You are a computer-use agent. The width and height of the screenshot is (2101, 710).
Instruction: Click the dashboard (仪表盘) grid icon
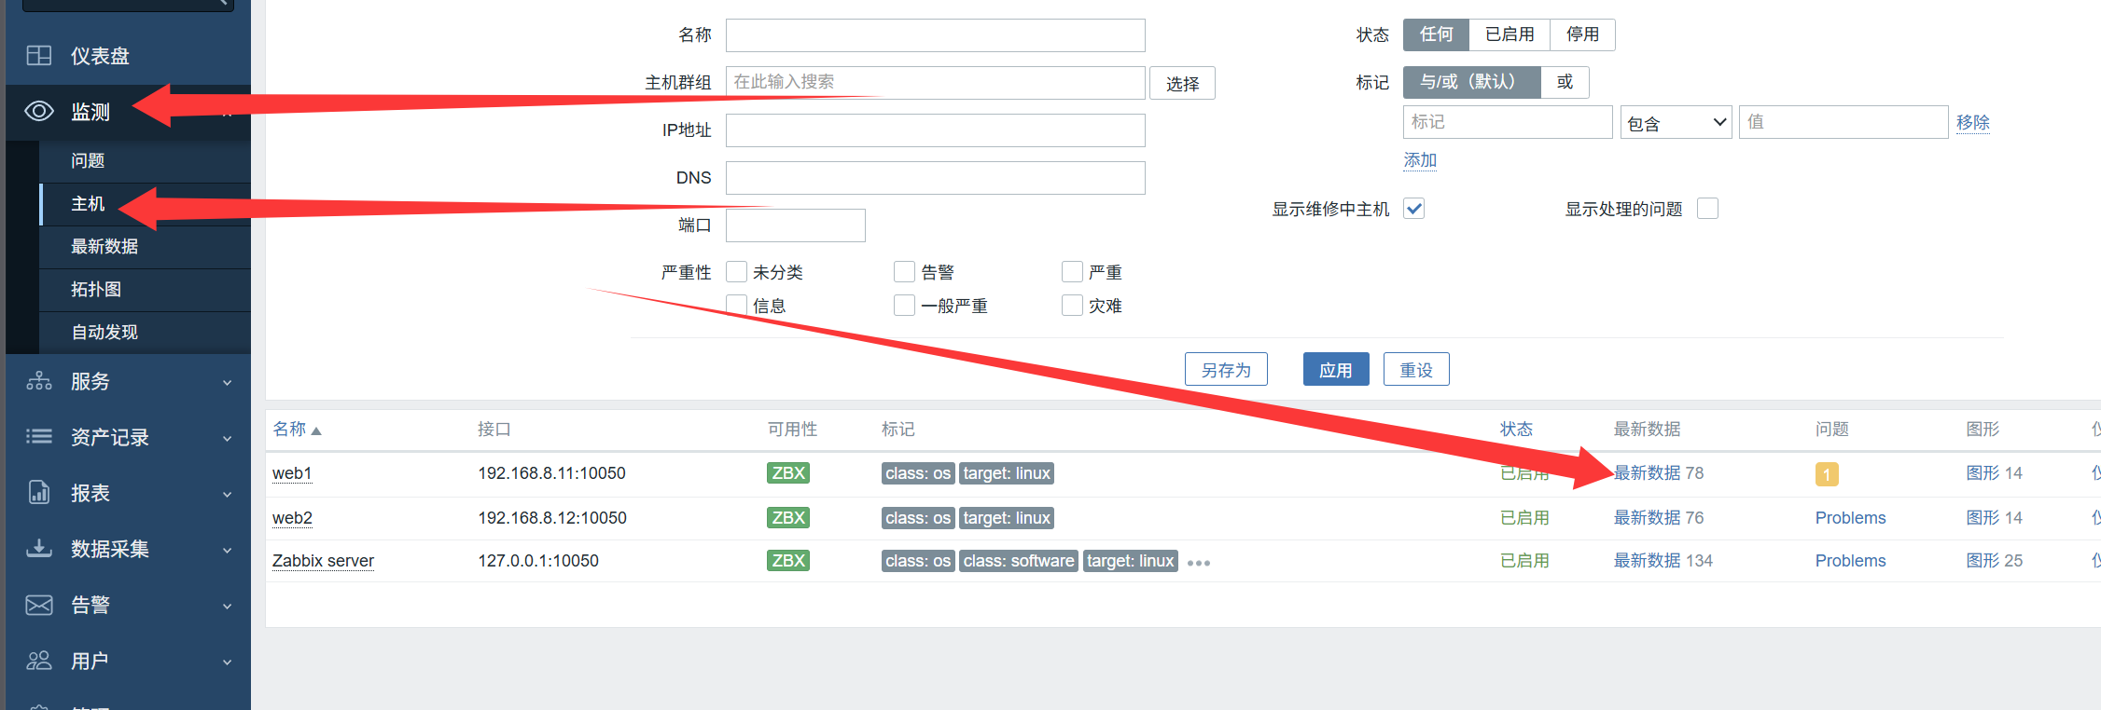pyautogui.click(x=39, y=56)
